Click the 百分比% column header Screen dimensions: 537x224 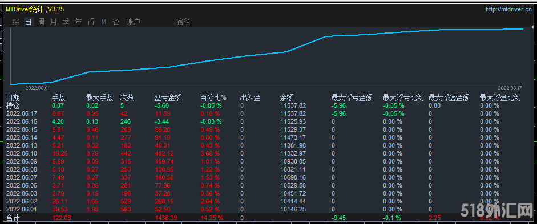click(213, 98)
